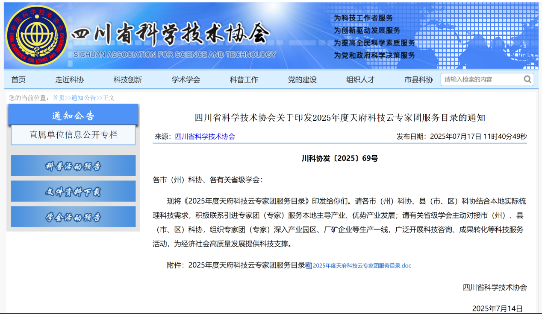Viewport: 542px width, 314px height.
Task: Click the 通知公告 breadcrumb link
Action: click(x=83, y=98)
